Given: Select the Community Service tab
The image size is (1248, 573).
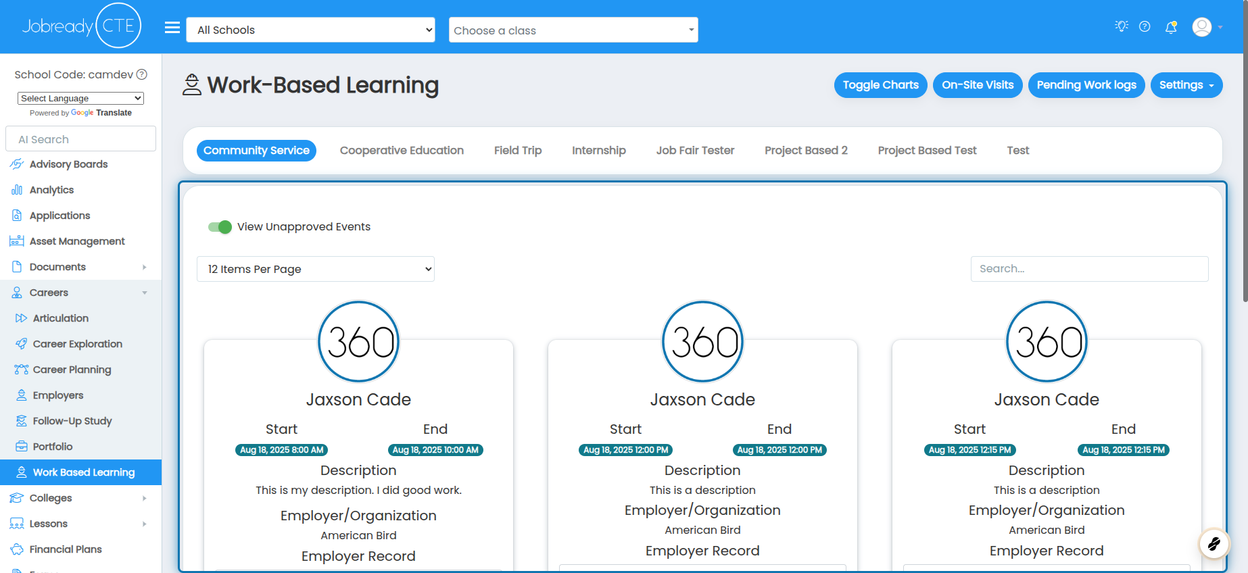Looking at the screenshot, I should point(256,151).
